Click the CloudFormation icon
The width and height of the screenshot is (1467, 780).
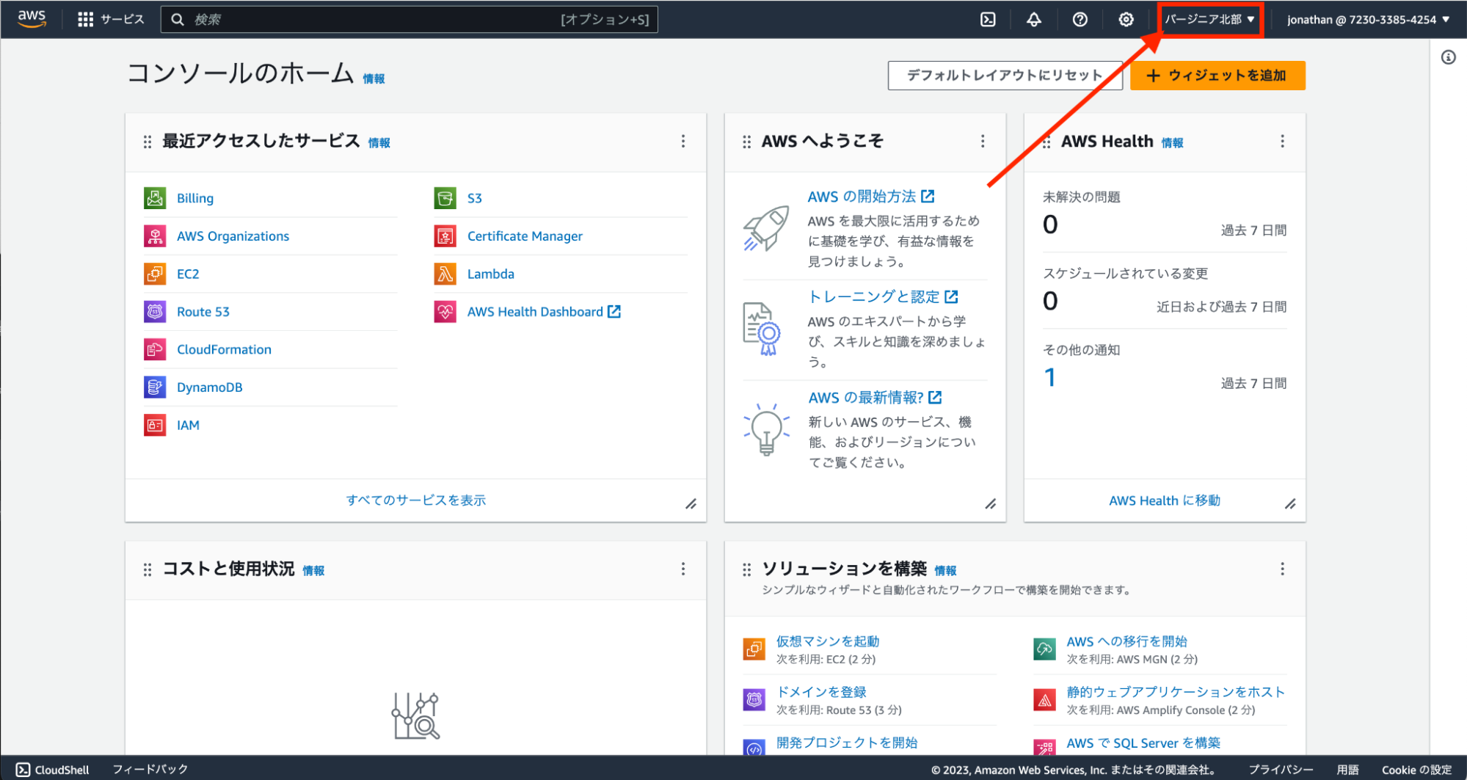155,349
